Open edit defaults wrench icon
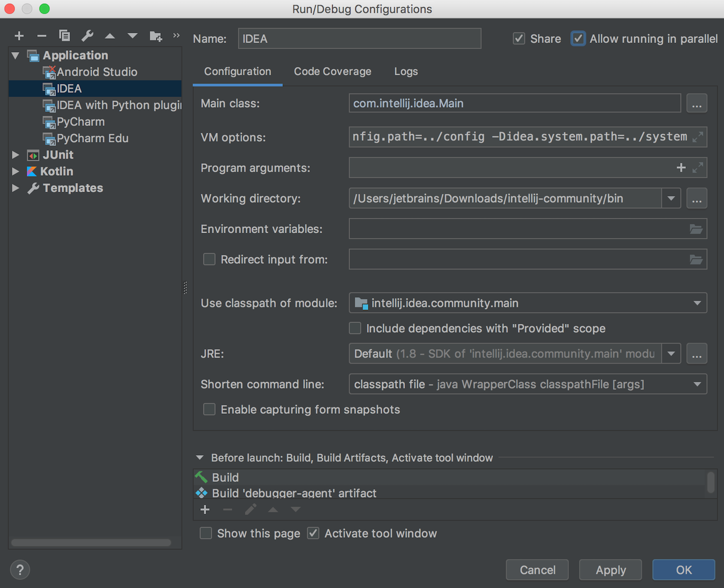This screenshot has height=588, width=724. click(x=87, y=35)
